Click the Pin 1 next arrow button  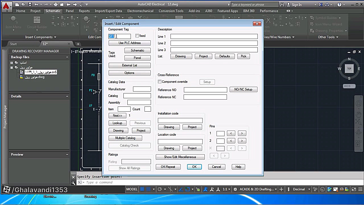coord(242,133)
